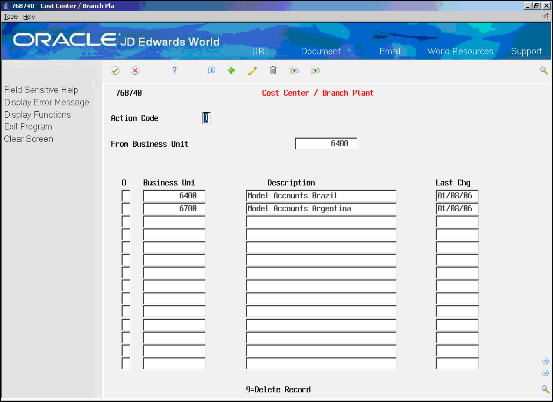
Task: Click the next record arrow icon
Action: pos(315,70)
